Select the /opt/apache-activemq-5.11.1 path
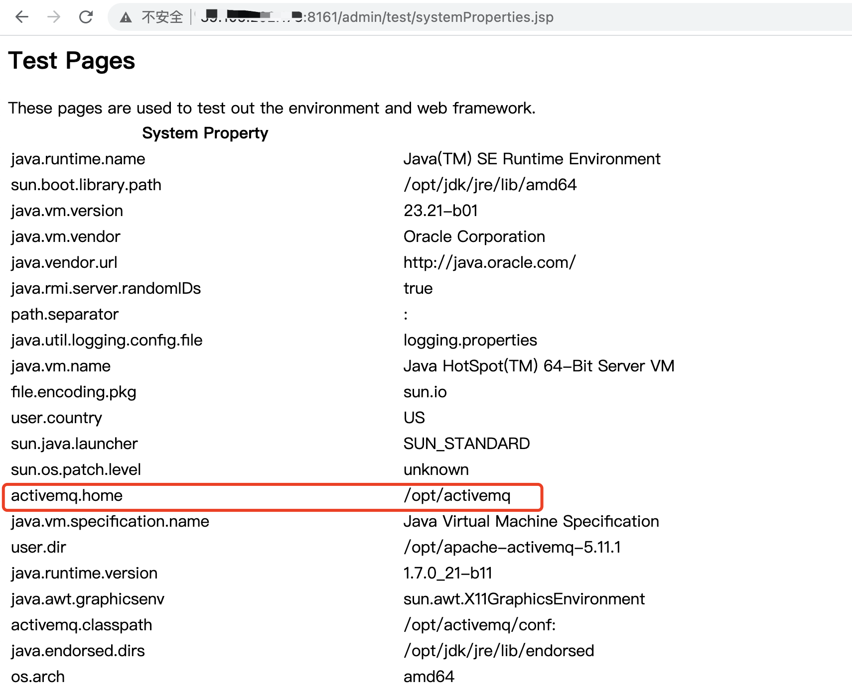 point(513,547)
